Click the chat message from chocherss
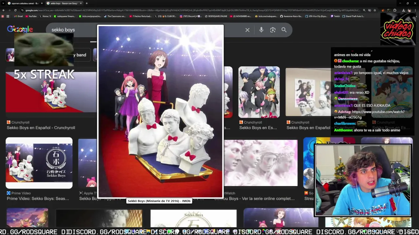This screenshot has width=419, height=235. point(367,64)
